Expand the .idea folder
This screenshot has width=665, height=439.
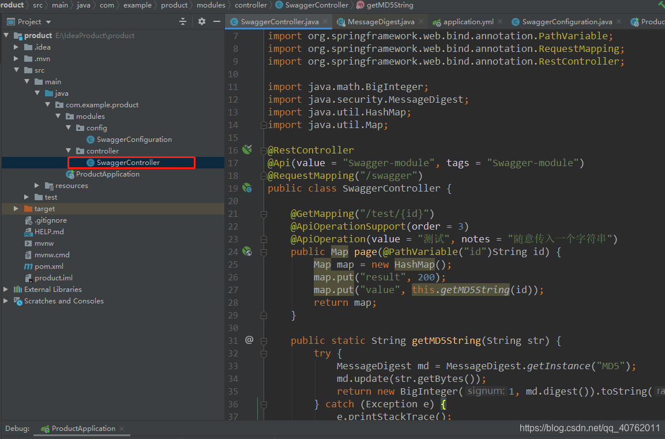[16, 47]
